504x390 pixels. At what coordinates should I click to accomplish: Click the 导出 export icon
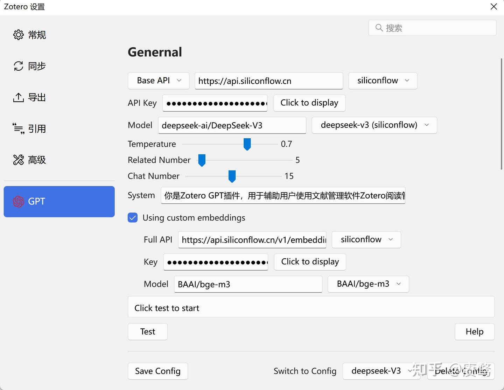pyautogui.click(x=19, y=97)
